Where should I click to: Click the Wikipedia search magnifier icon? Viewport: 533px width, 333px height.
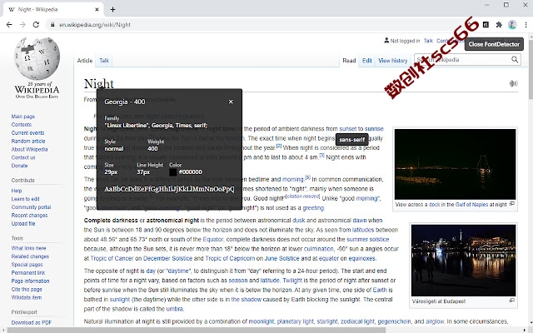[515, 60]
